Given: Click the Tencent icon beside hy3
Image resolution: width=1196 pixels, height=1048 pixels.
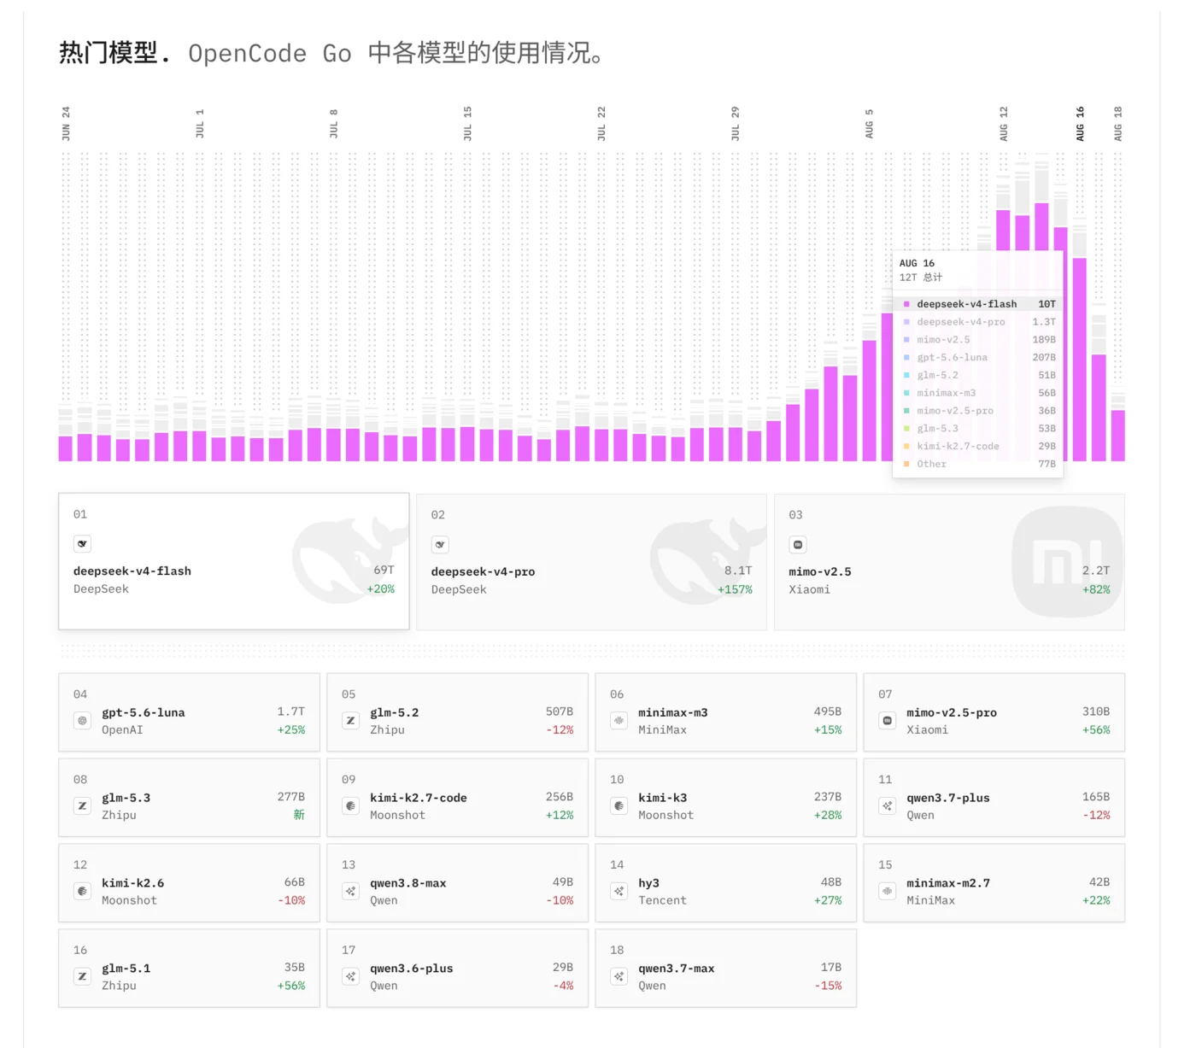Looking at the screenshot, I should pyautogui.click(x=619, y=892).
